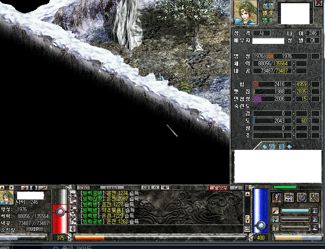Open the red 출석부 attendance button

(219, 188)
